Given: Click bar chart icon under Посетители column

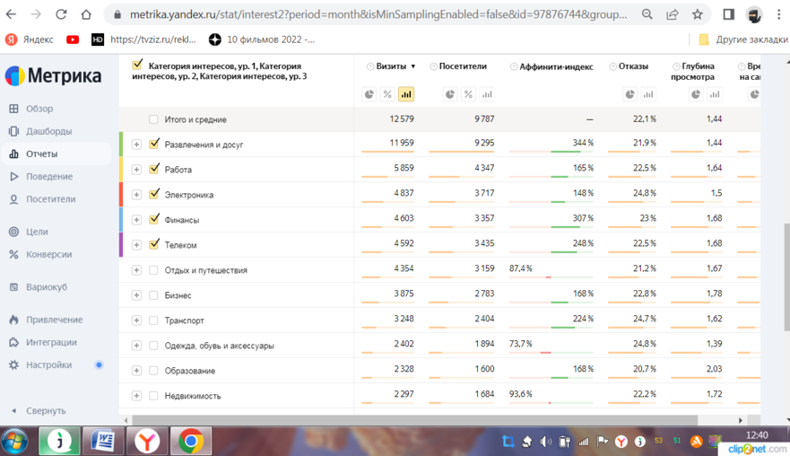Looking at the screenshot, I should tap(487, 94).
